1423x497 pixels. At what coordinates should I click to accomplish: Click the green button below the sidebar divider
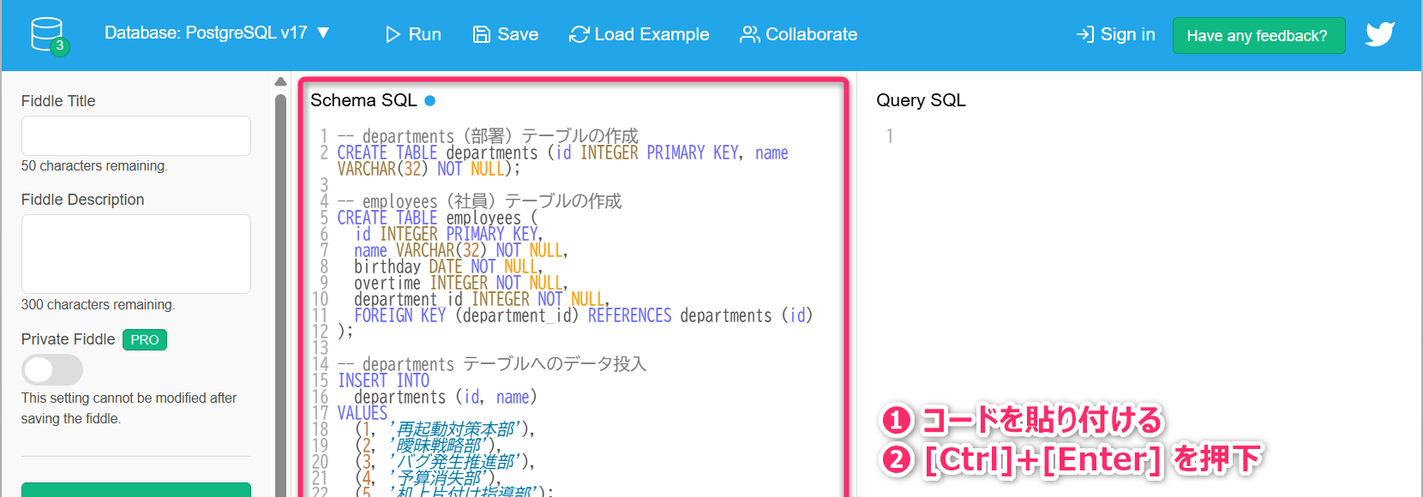pyautogui.click(x=135, y=490)
